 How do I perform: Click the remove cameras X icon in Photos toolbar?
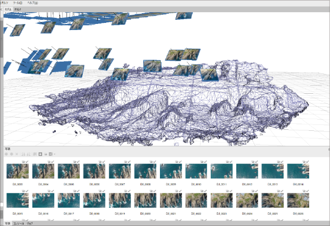17,154
